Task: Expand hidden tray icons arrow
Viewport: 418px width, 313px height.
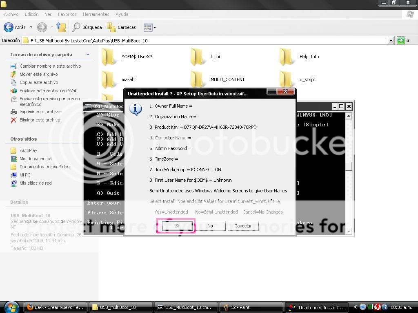Action: coord(355,307)
